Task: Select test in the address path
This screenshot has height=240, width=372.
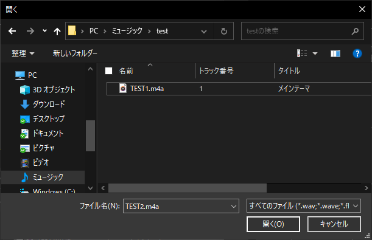Action: pyautogui.click(x=163, y=31)
